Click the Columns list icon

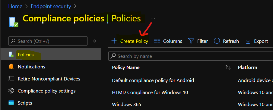click(x=157, y=41)
